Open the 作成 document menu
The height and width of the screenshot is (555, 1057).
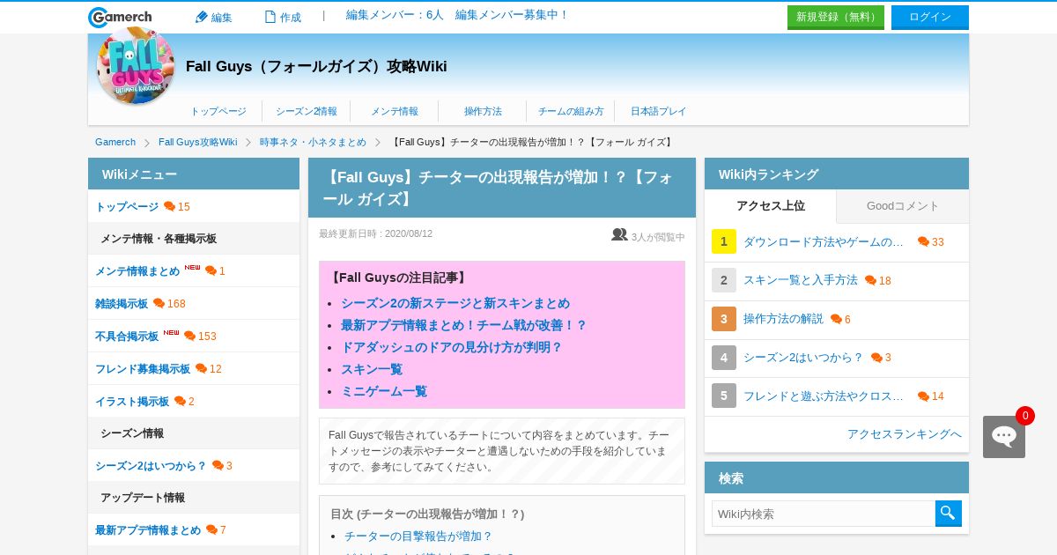[x=283, y=17]
